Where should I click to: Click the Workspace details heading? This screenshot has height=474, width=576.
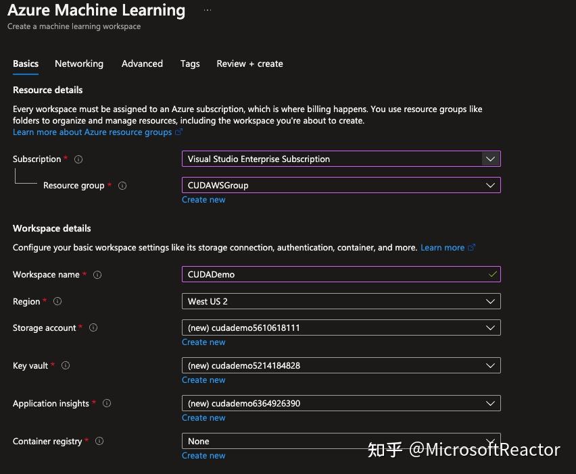52,228
